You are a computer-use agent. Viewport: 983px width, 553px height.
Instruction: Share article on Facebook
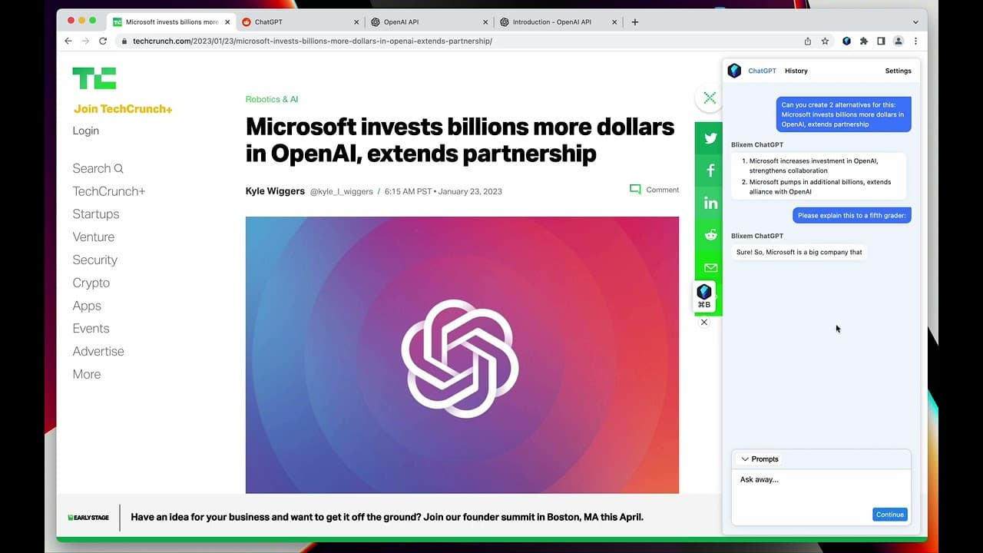[710, 171]
